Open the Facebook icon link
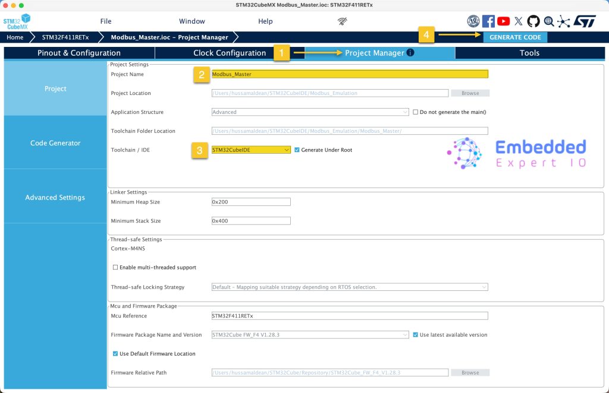 pyautogui.click(x=488, y=21)
